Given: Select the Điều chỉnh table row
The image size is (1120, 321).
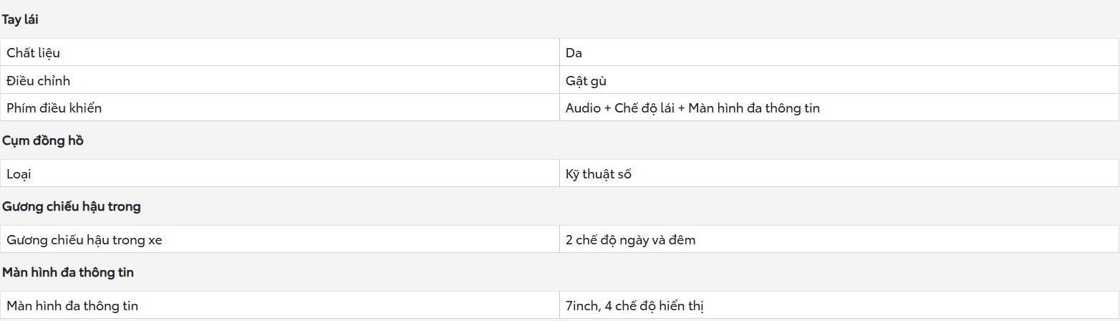Looking at the screenshot, I should [x=560, y=80].
